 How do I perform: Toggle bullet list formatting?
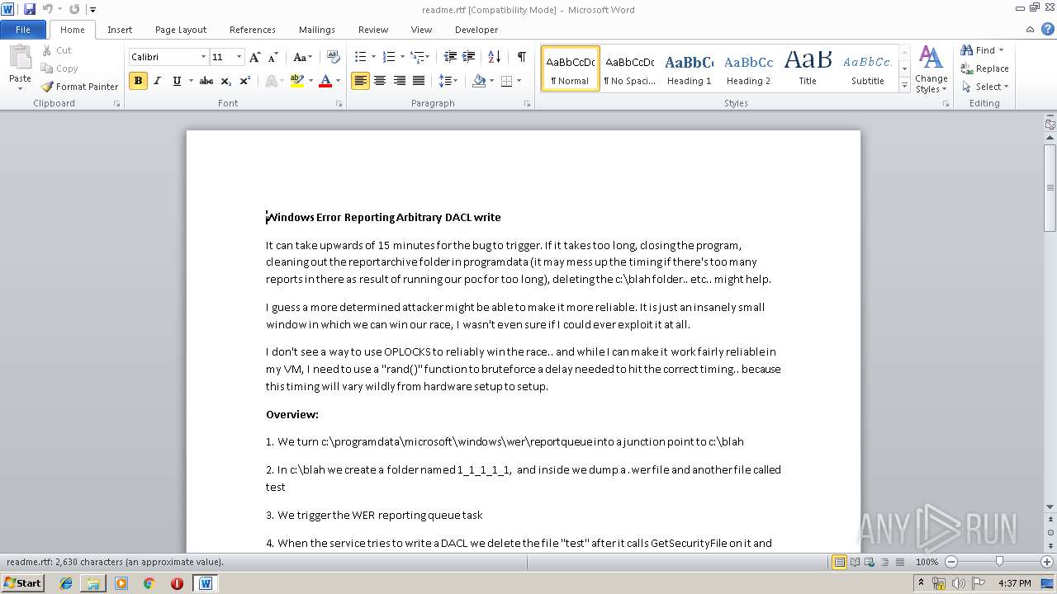(x=360, y=57)
